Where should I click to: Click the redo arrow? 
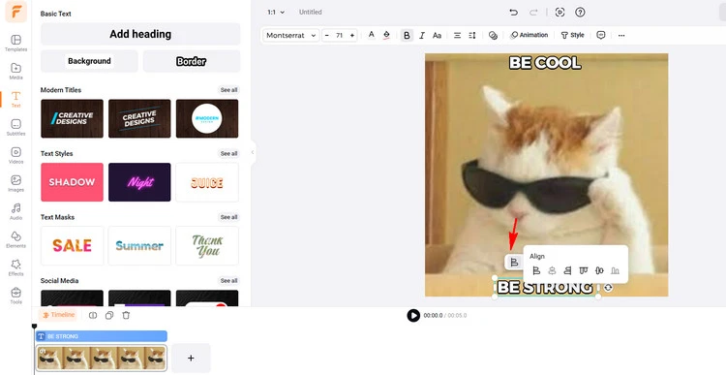(x=533, y=12)
